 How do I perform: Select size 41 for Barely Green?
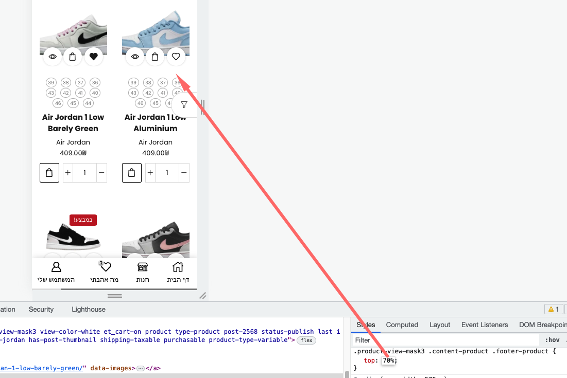[x=81, y=93]
